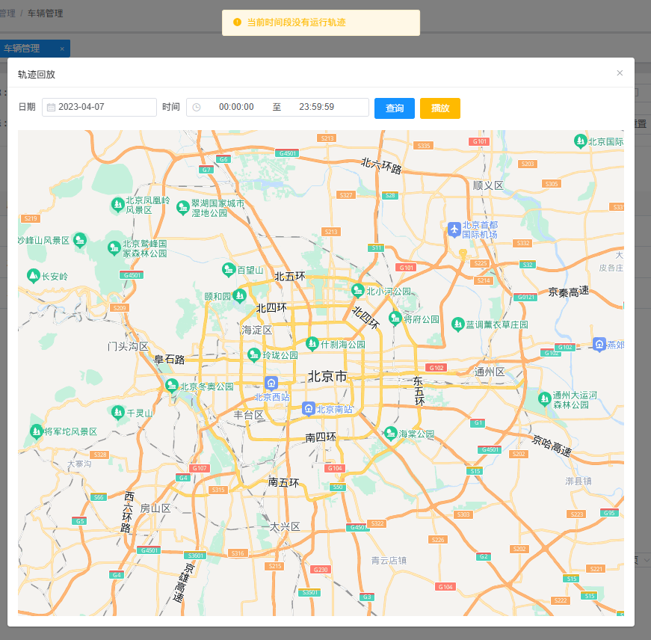Click the park icon at 千灵山

click(117, 411)
